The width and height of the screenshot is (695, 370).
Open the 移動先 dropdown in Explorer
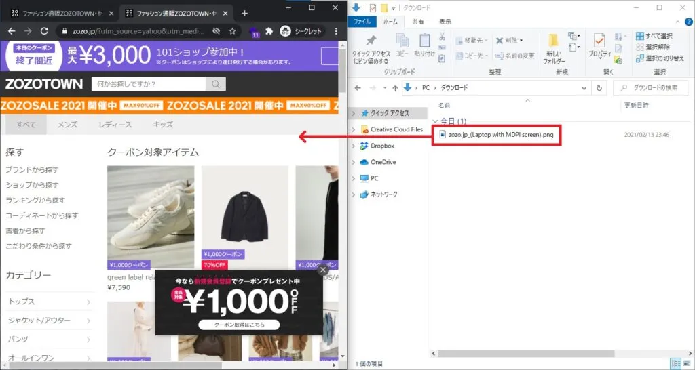pos(472,40)
